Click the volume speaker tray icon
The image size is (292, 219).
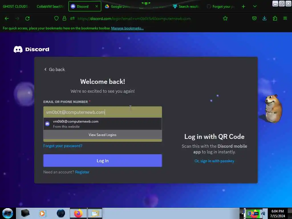tap(263, 214)
